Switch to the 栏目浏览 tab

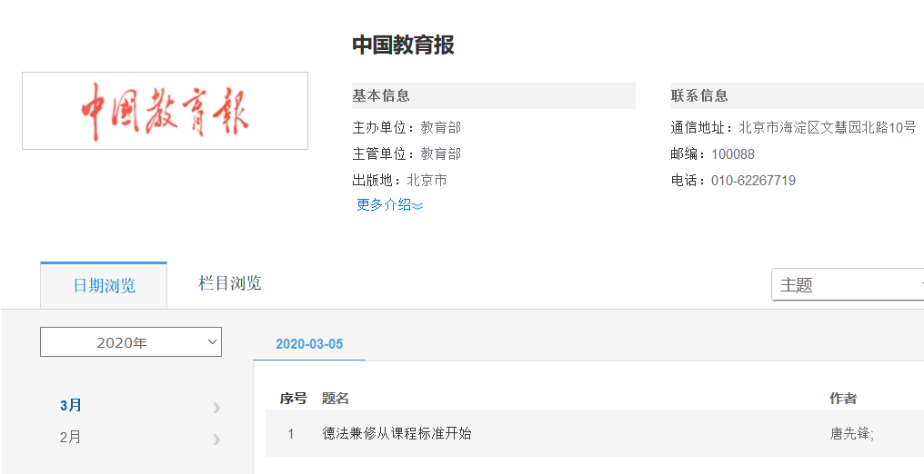click(x=230, y=283)
